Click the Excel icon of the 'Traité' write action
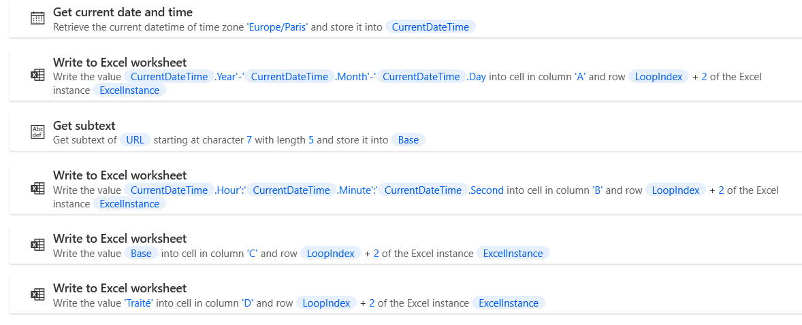 [37, 295]
